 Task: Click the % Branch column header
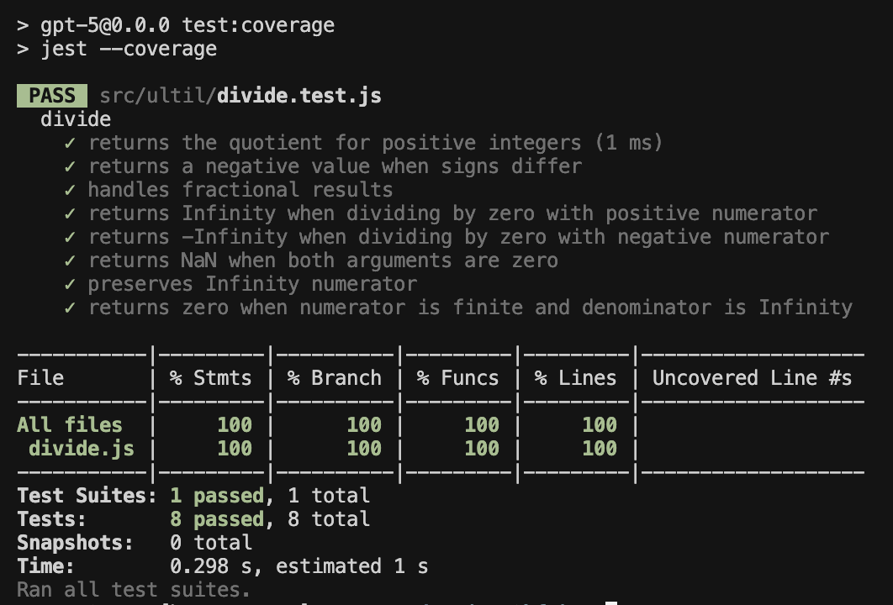[x=334, y=378]
